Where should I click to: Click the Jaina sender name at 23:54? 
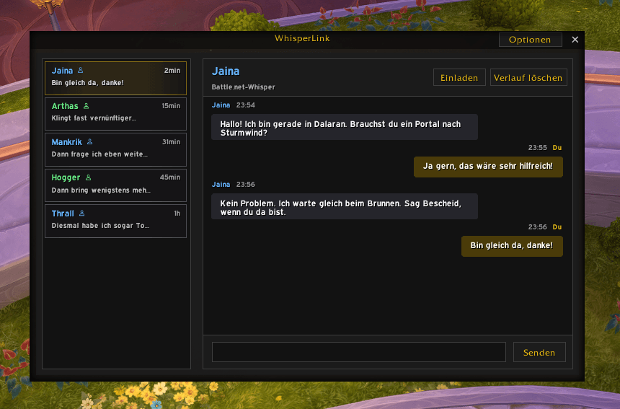click(x=221, y=105)
